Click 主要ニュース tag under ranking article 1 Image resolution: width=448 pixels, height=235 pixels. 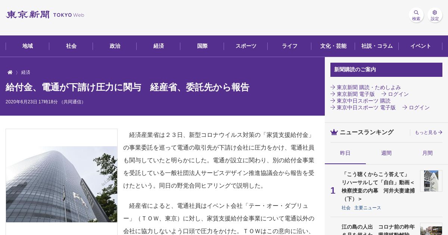point(368,208)
